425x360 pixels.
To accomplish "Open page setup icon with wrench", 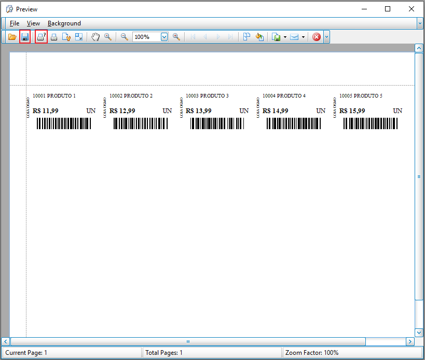I will (66, 37).
